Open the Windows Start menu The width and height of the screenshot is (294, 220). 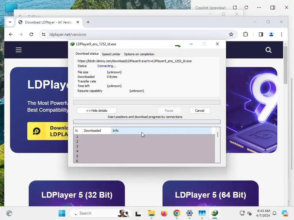coord(62,213)
